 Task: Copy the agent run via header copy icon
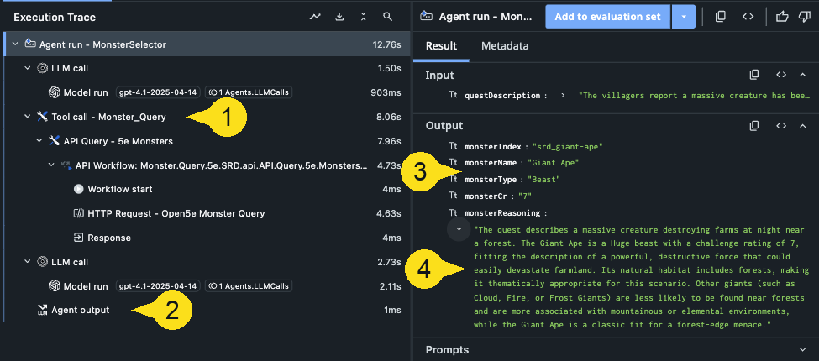(x=721, y=17)
